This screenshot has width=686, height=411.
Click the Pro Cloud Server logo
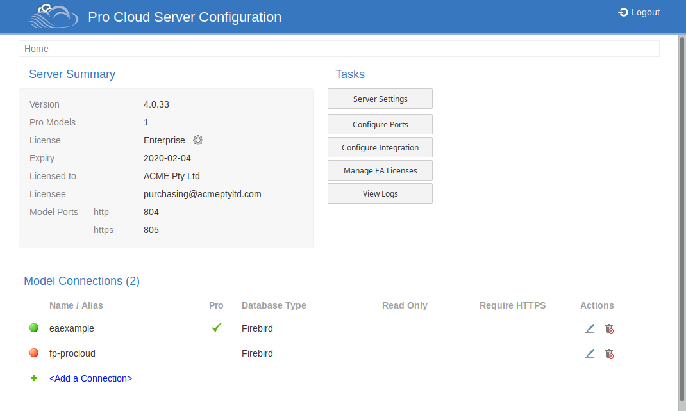click(53, 17)
